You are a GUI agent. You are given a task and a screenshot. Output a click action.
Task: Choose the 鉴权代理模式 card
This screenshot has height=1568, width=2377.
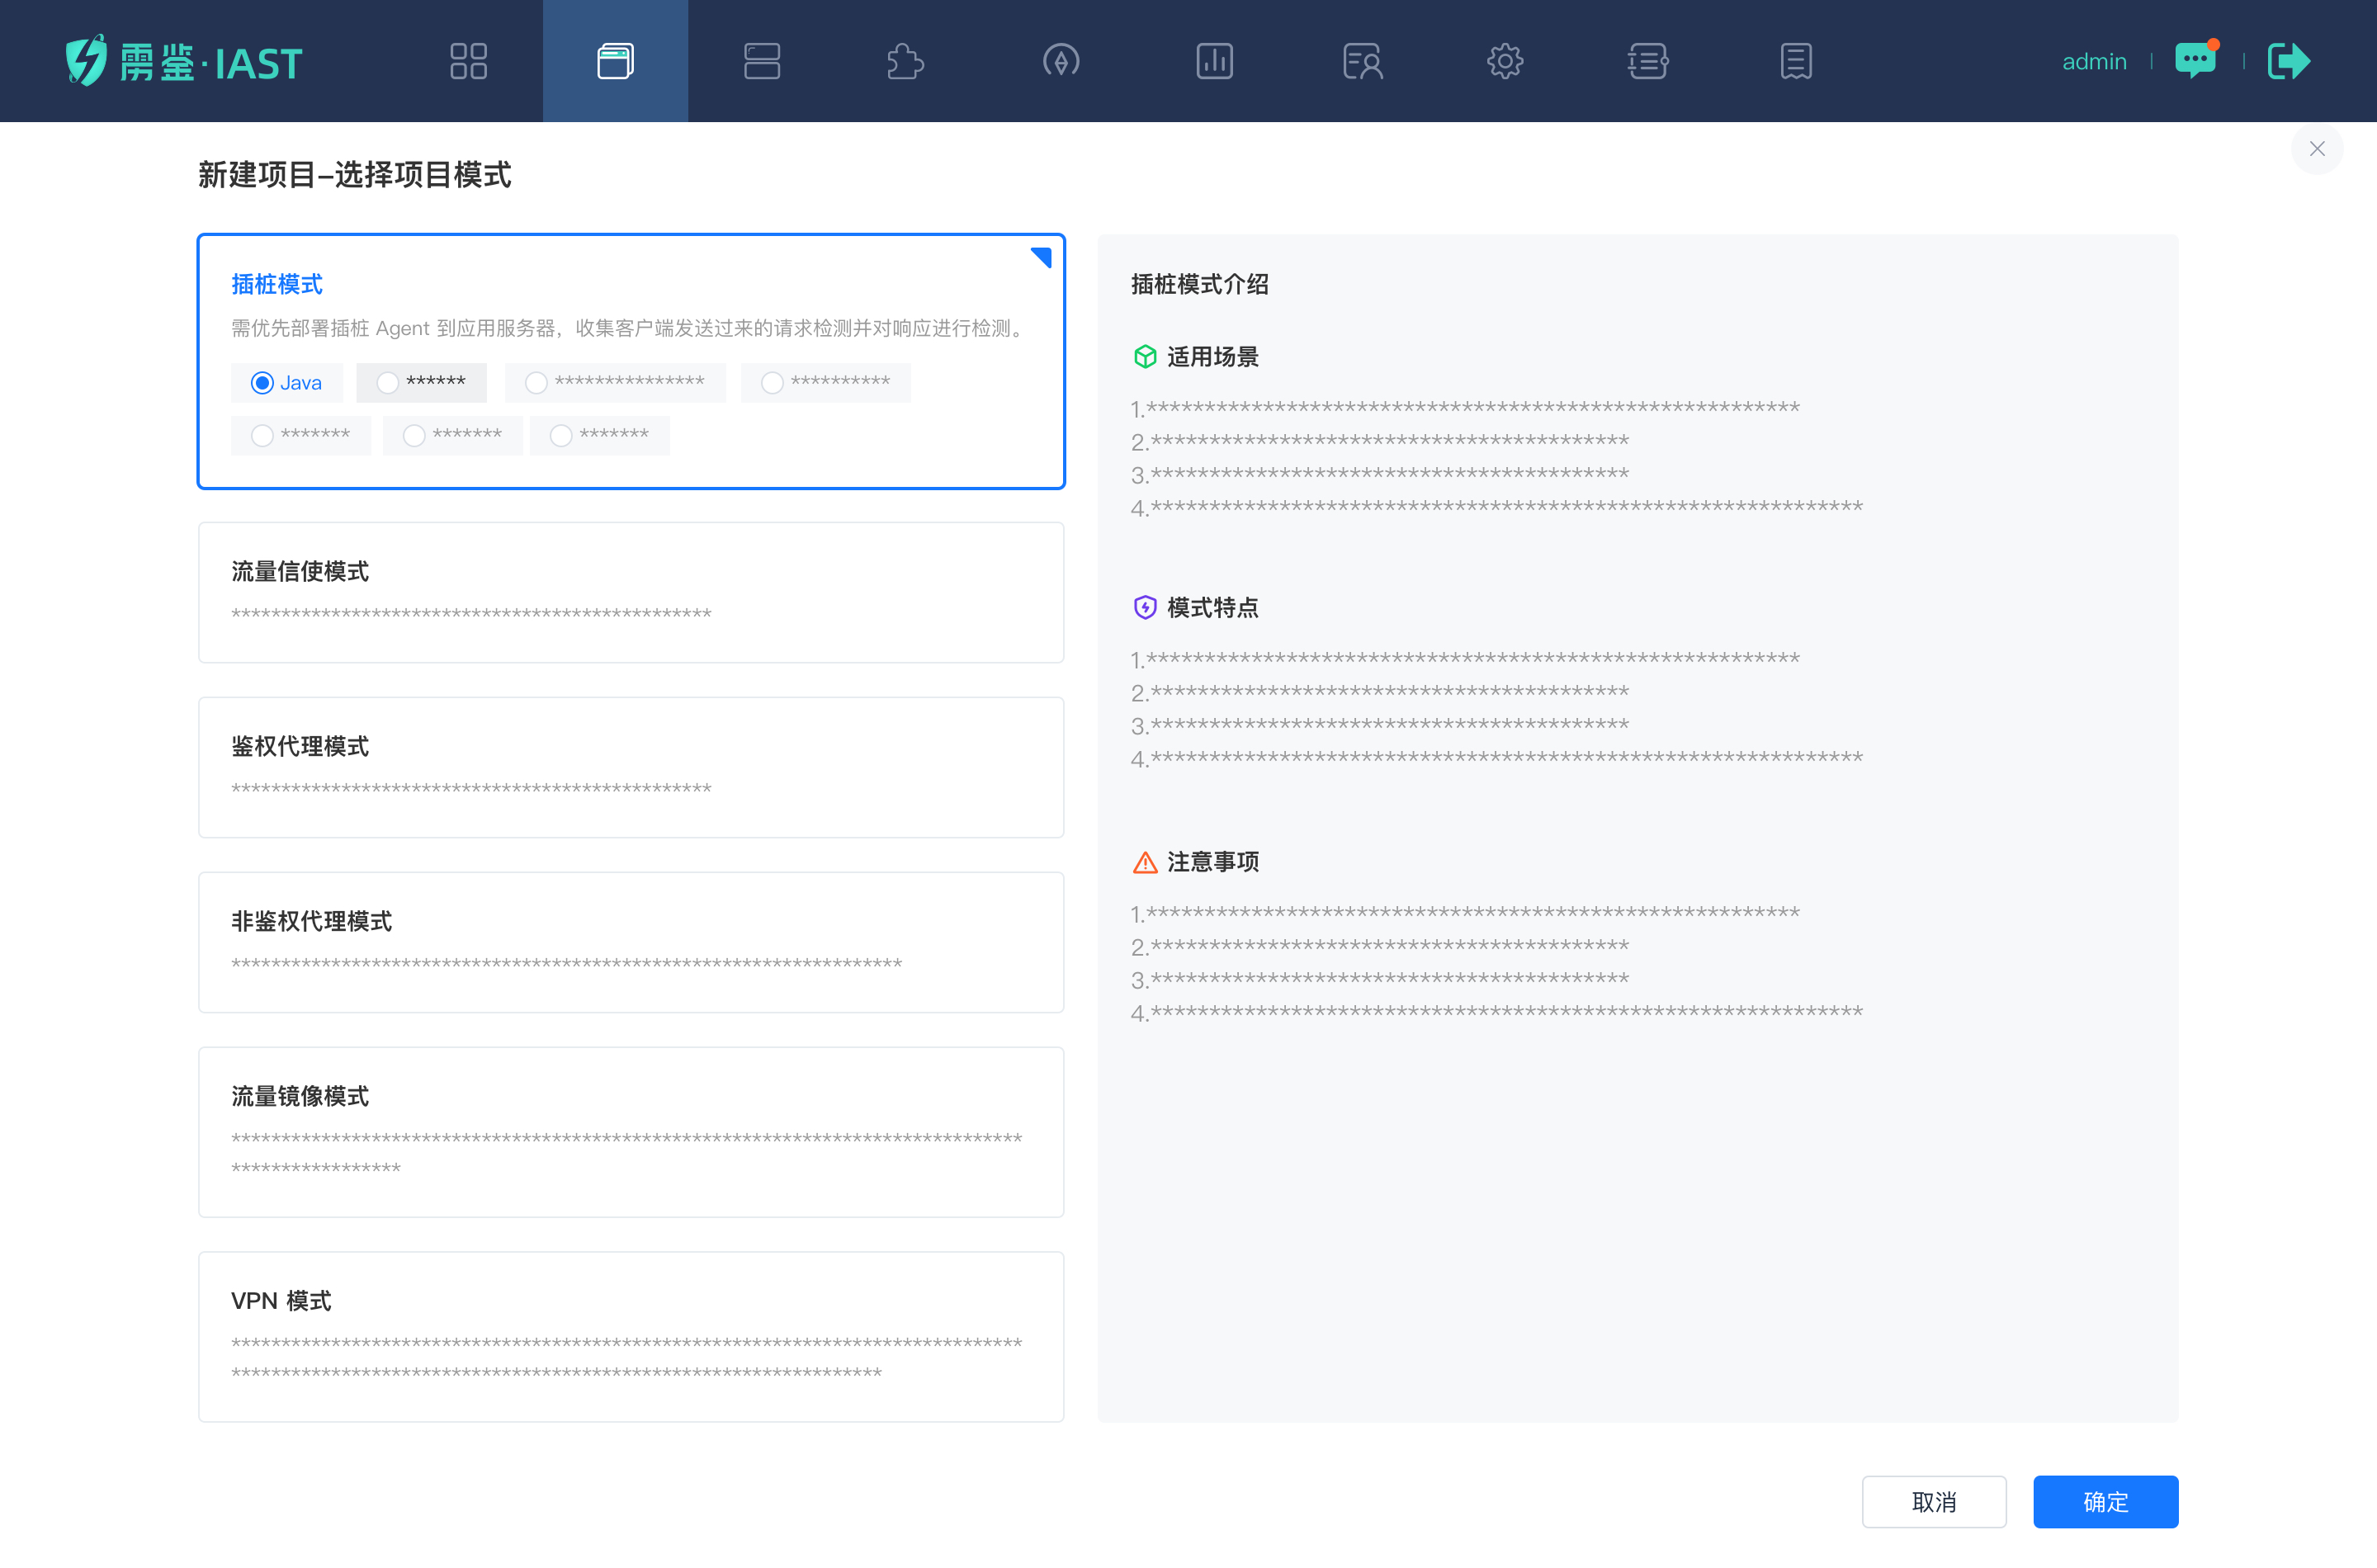(630, 767)
